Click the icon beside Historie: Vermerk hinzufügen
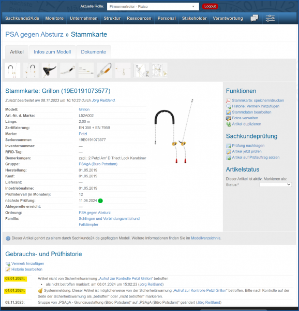299x311 pixels. (x=228, y=106)
